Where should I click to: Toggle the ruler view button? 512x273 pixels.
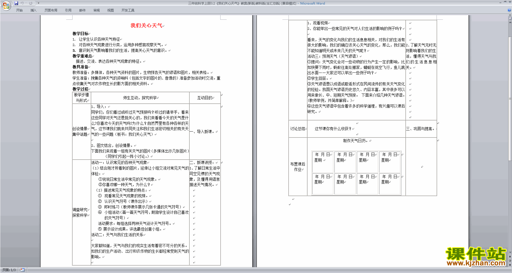[x=510, y=18]
